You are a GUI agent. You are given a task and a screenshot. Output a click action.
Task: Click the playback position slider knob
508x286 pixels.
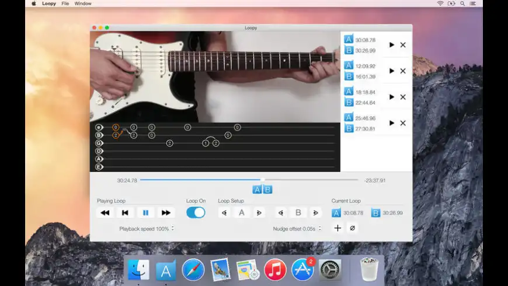tap(262, 180)
